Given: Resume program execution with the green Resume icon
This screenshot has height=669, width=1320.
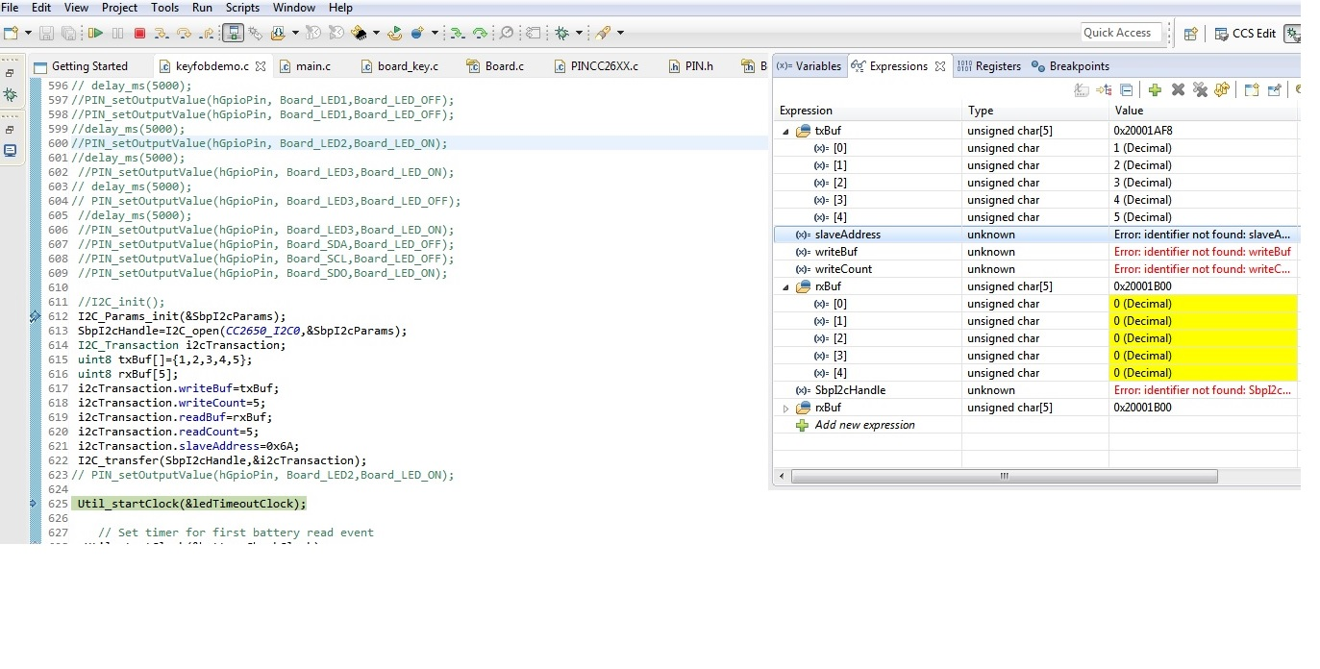Looking at the screenshot, I should (95, 32).
